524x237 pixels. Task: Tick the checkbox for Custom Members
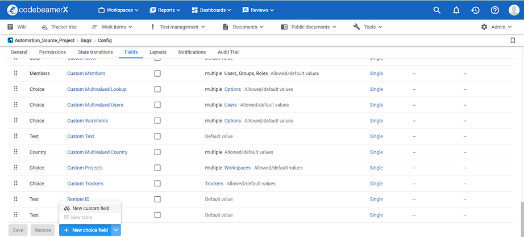pos(157,73)
